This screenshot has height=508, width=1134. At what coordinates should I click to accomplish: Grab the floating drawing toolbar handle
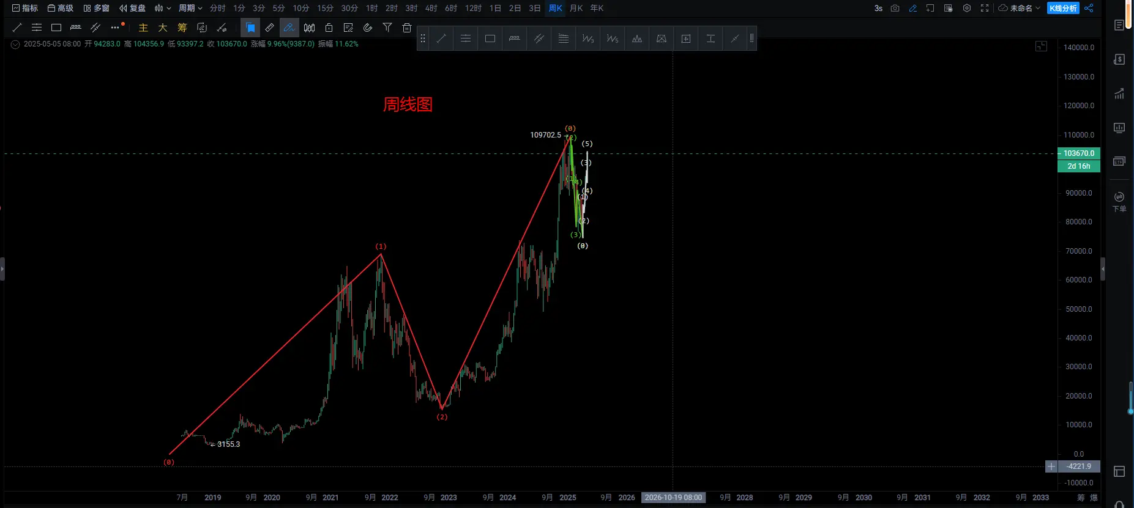click(422, 39)
